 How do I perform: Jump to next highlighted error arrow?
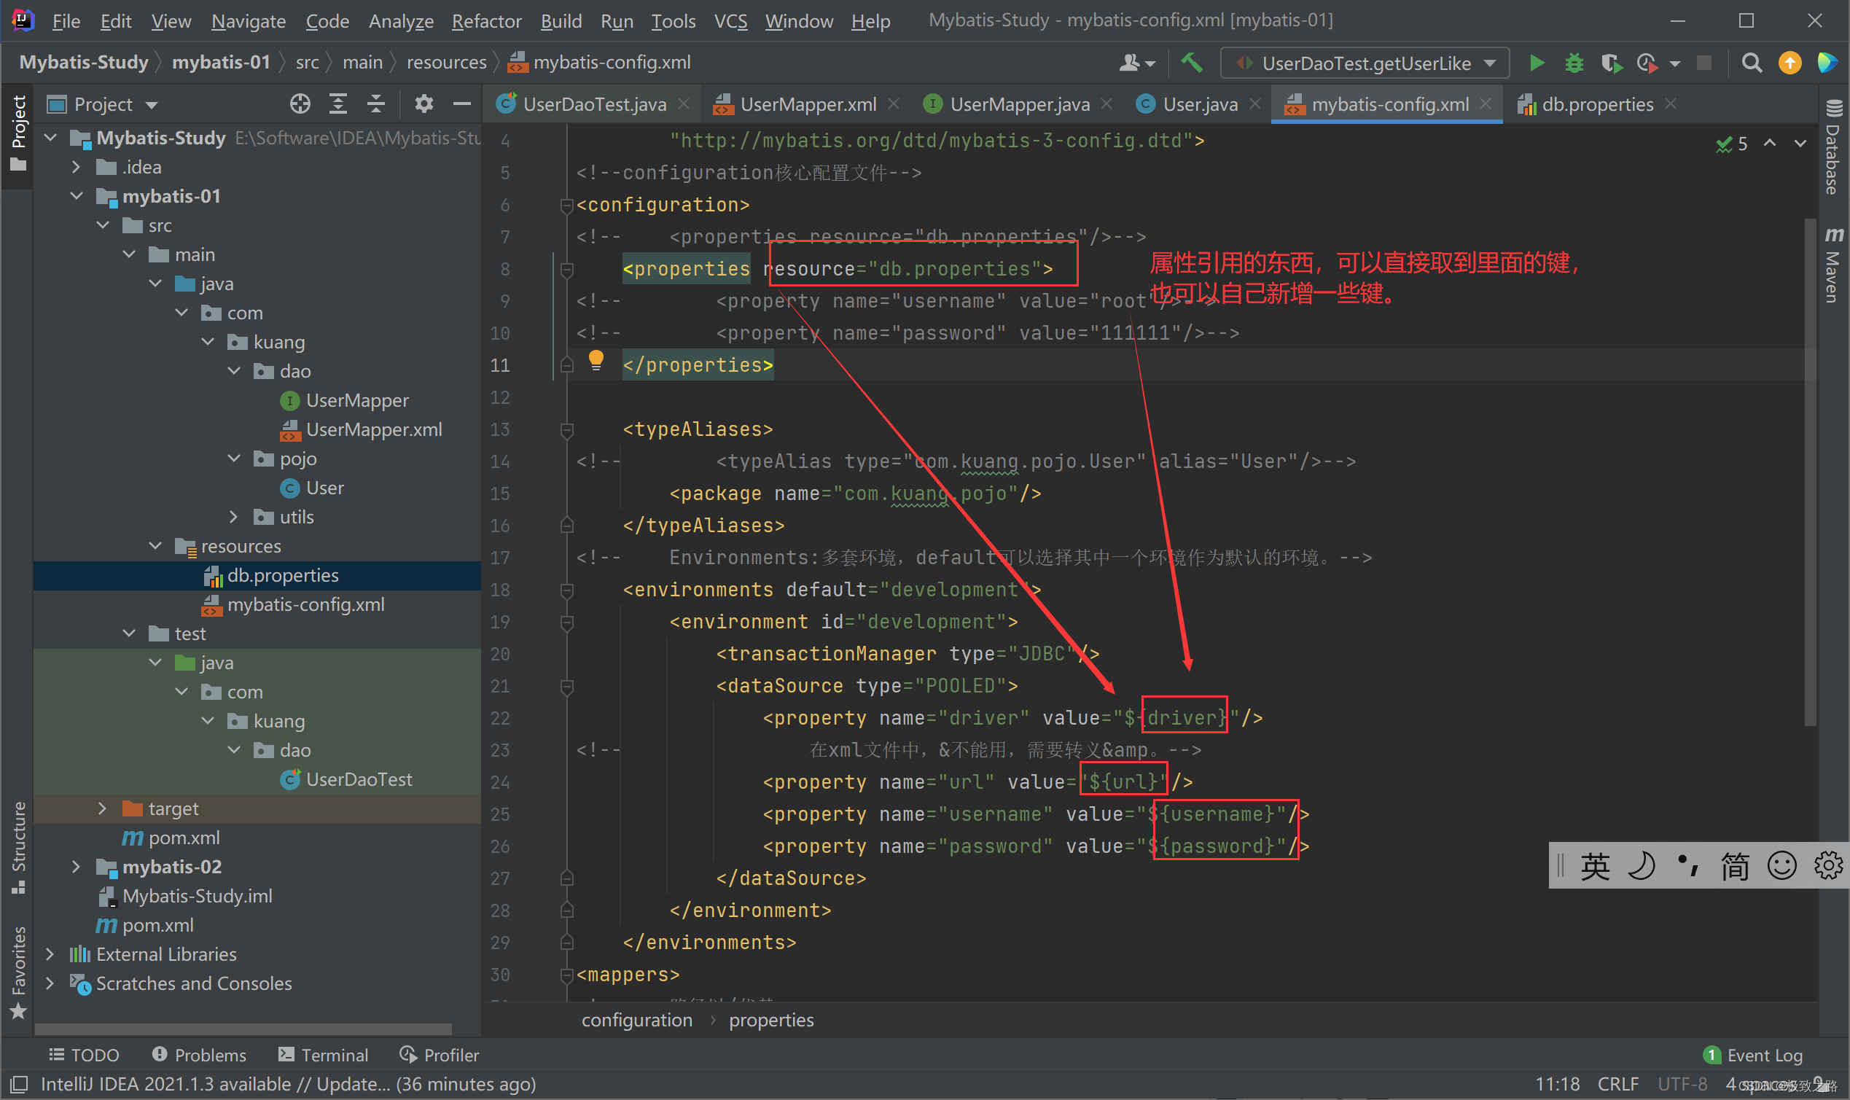point(1800,143)
